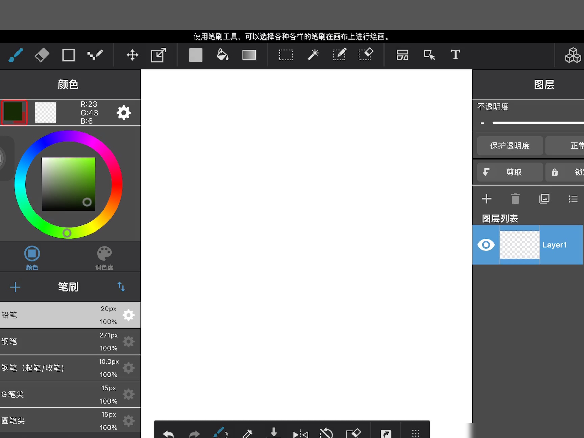Select the 钢笔（起笔/收笔）brush
Screen dimensions: 584x438
tap(70, 368)
